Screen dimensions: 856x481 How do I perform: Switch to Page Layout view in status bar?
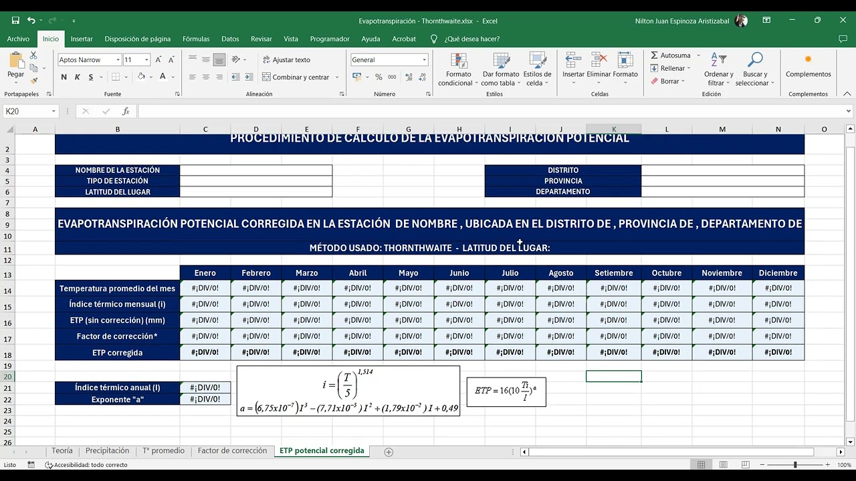(x=723, y=465)
